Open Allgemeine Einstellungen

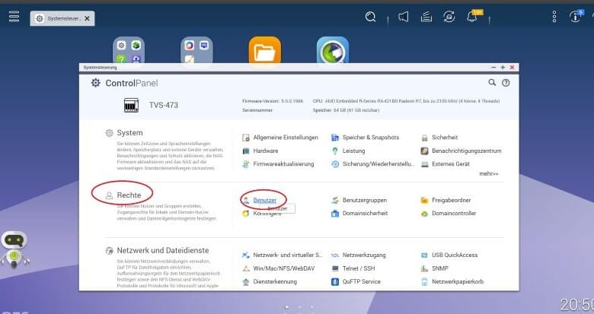click(x=279, y=138)
